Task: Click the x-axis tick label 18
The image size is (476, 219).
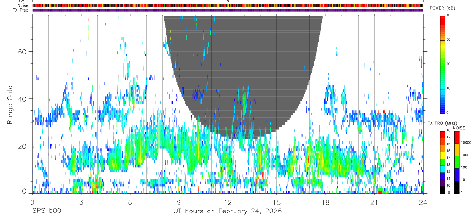Action: tap(325, 202)
